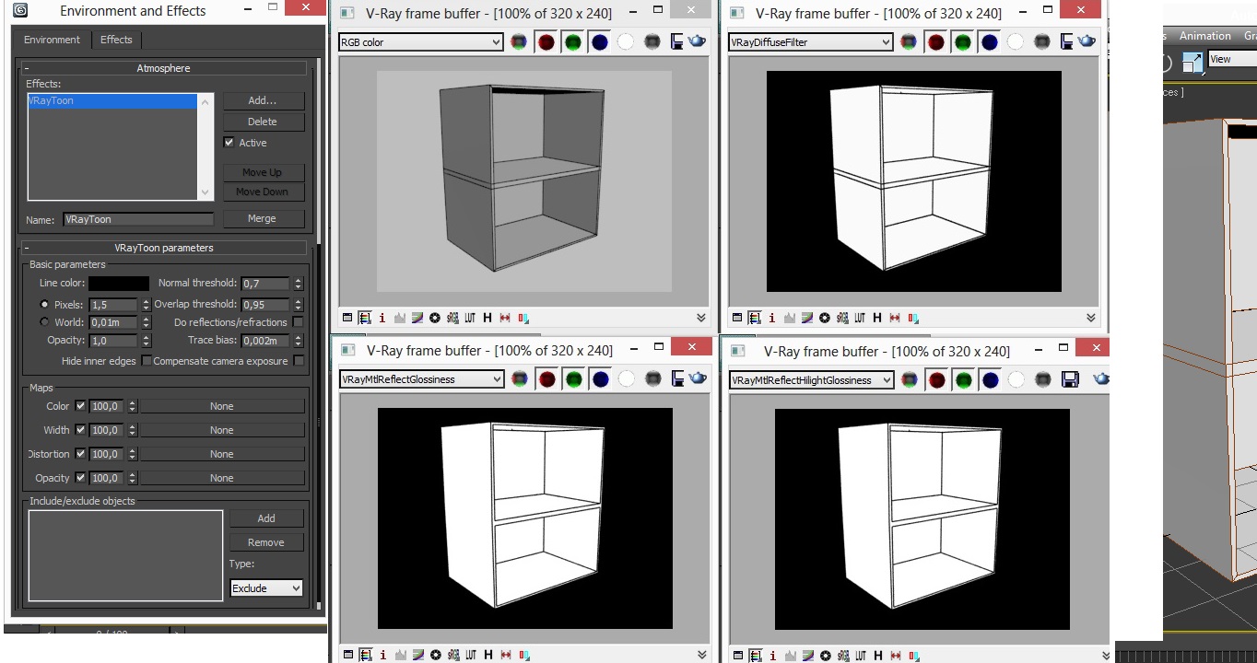The image size is (1257, 663).
Task: Toggle exposure correction in VRayDiffuseFilter window
Action: tap(825, 318)
